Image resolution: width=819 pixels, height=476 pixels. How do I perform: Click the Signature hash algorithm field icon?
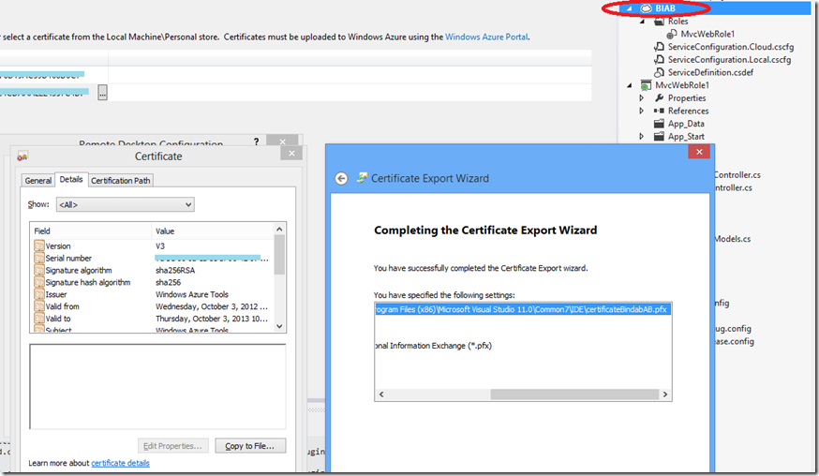(x=39, y=282)
